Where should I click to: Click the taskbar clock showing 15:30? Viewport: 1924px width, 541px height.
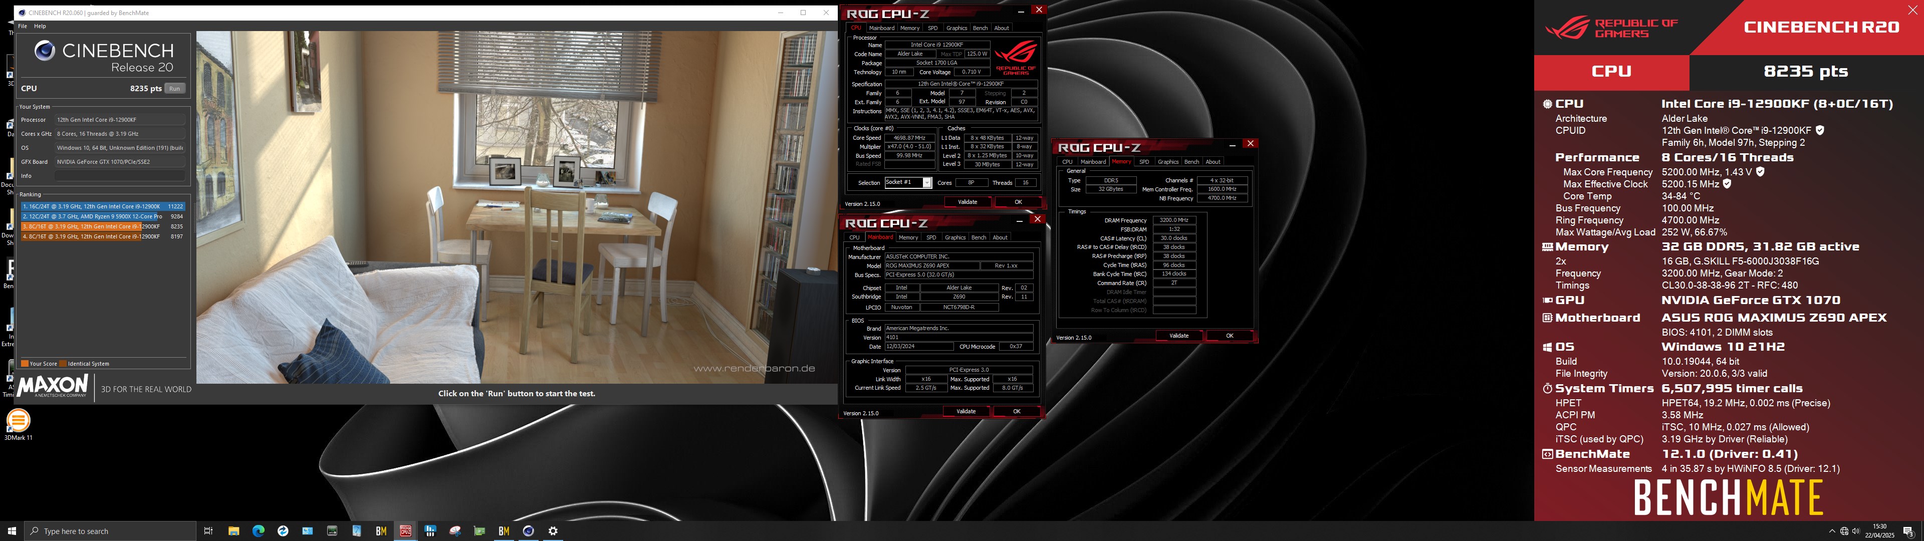tap(1880, 530)
